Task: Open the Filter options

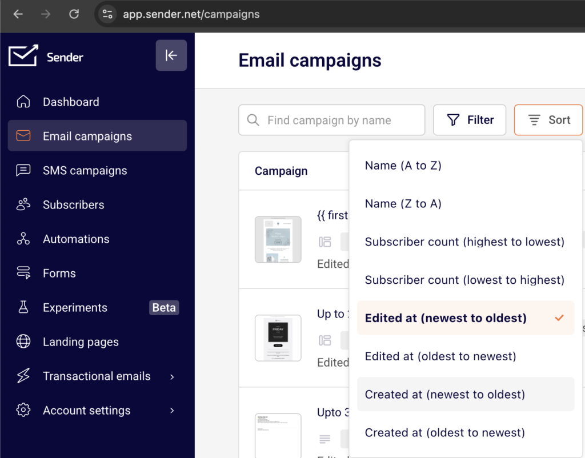Action: 470,120
